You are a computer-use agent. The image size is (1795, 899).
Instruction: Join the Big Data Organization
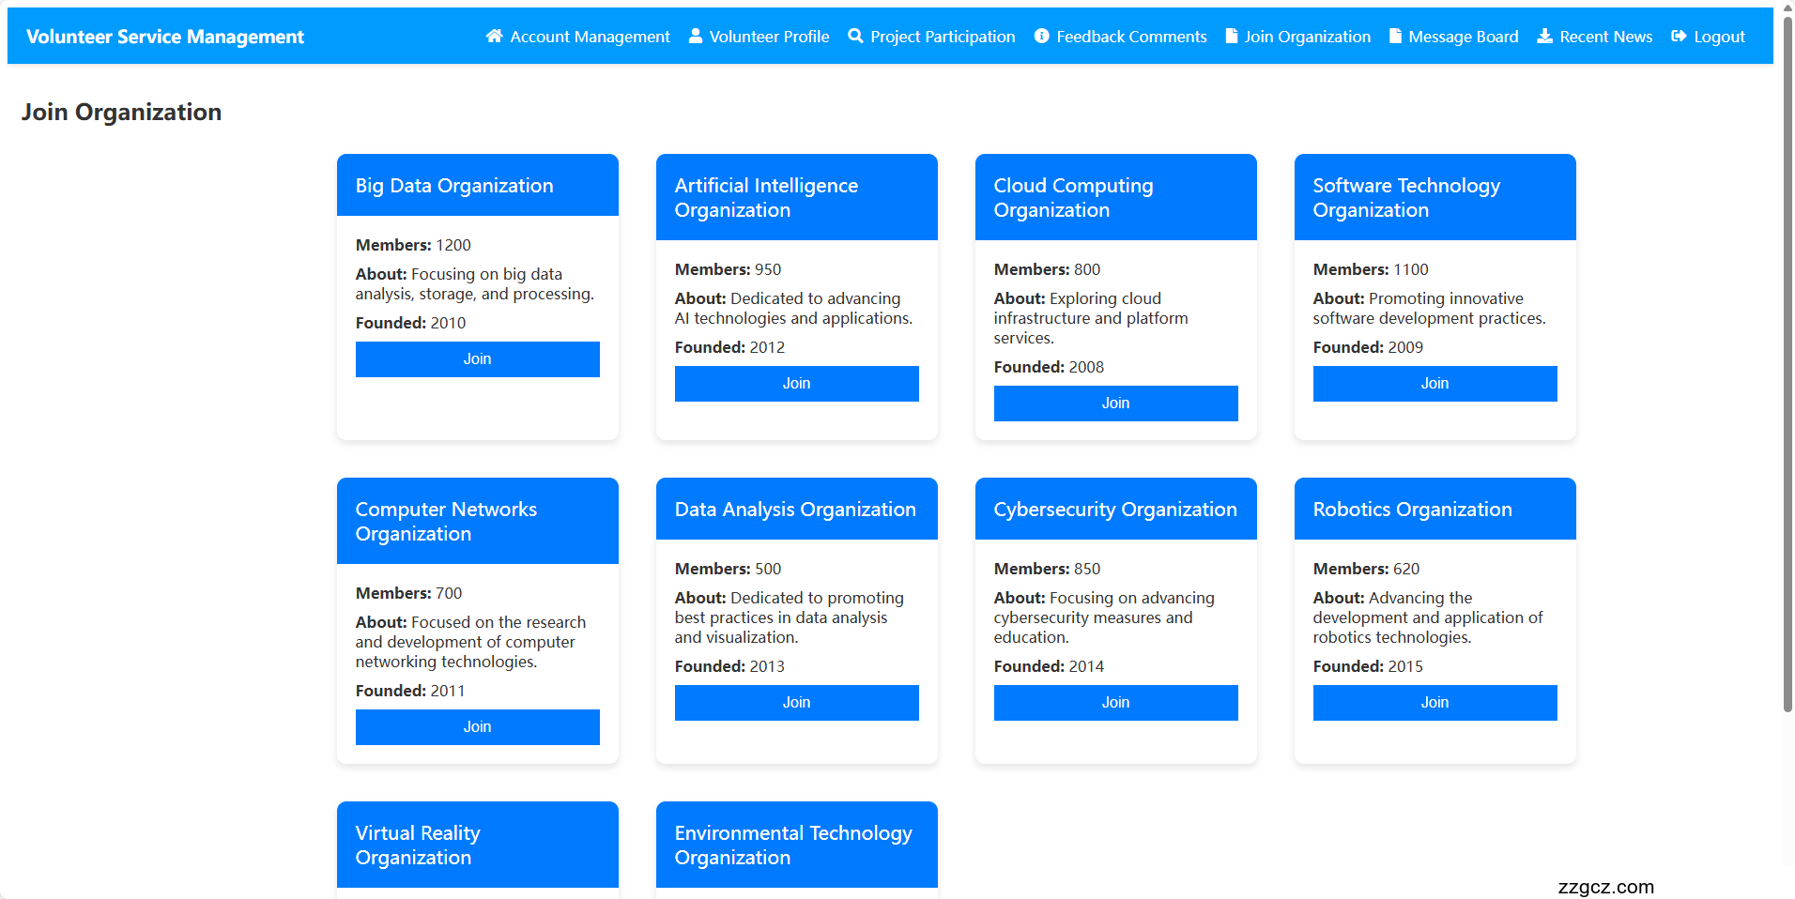click(477, 359)
